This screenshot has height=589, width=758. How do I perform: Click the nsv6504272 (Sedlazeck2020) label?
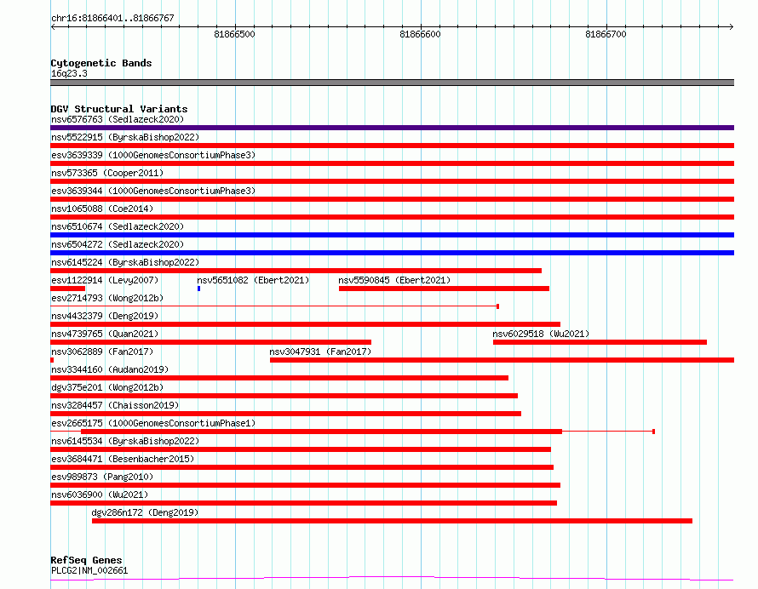point(118,244)
